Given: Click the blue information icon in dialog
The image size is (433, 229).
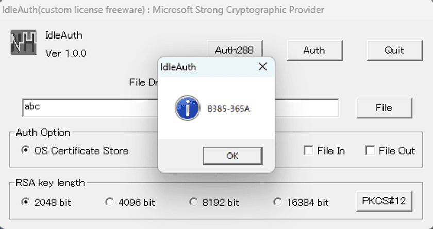Looking at the screenshot, I should 188,108.
